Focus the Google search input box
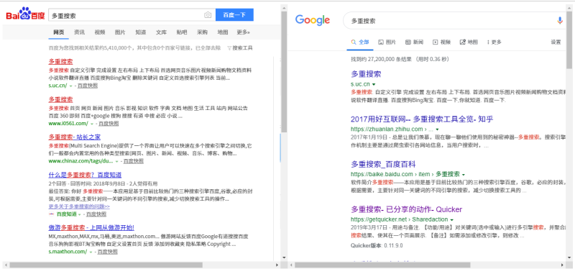Image resolution: width=575 pixels, height=269 pixels. pyautogui.click(x=449, y=21)
